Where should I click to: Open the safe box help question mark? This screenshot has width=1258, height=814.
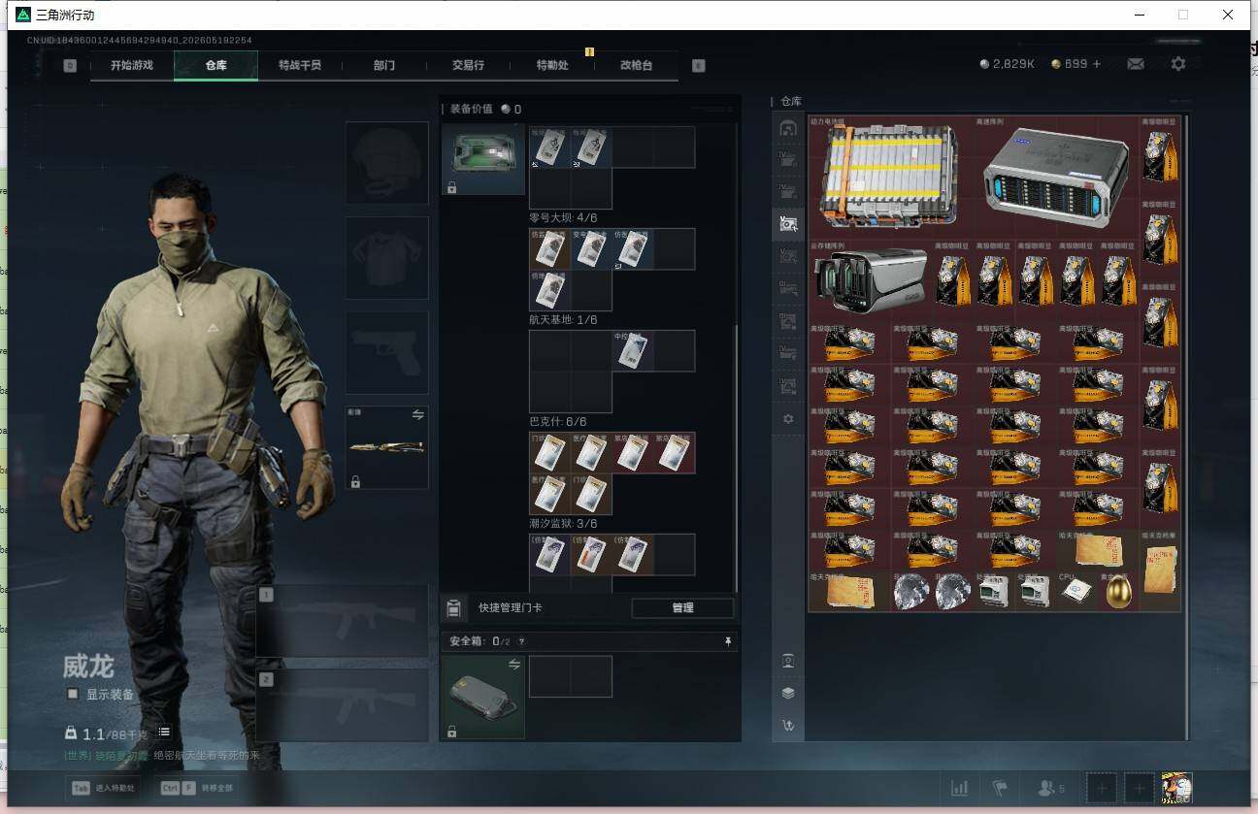(521, 641)
